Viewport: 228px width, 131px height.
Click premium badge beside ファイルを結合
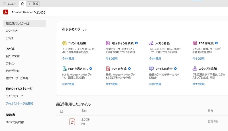pos(175,68)
